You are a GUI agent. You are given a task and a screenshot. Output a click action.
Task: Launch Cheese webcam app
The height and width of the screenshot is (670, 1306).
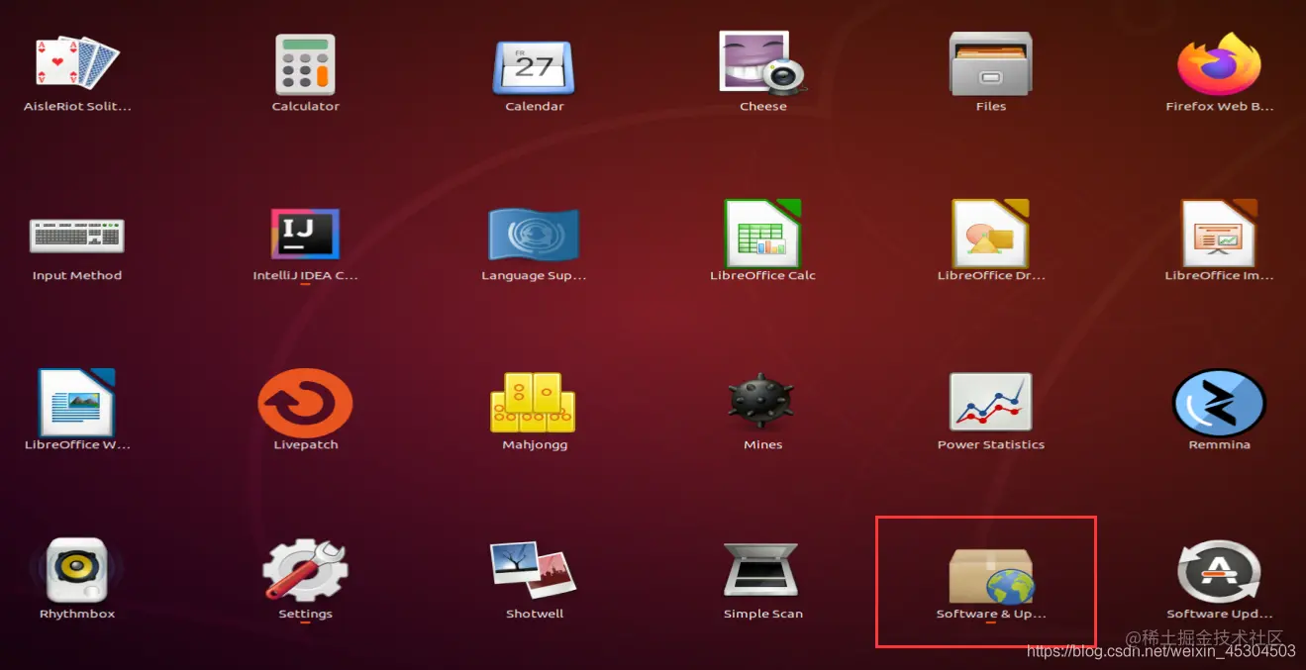click(x=761, y=62)
